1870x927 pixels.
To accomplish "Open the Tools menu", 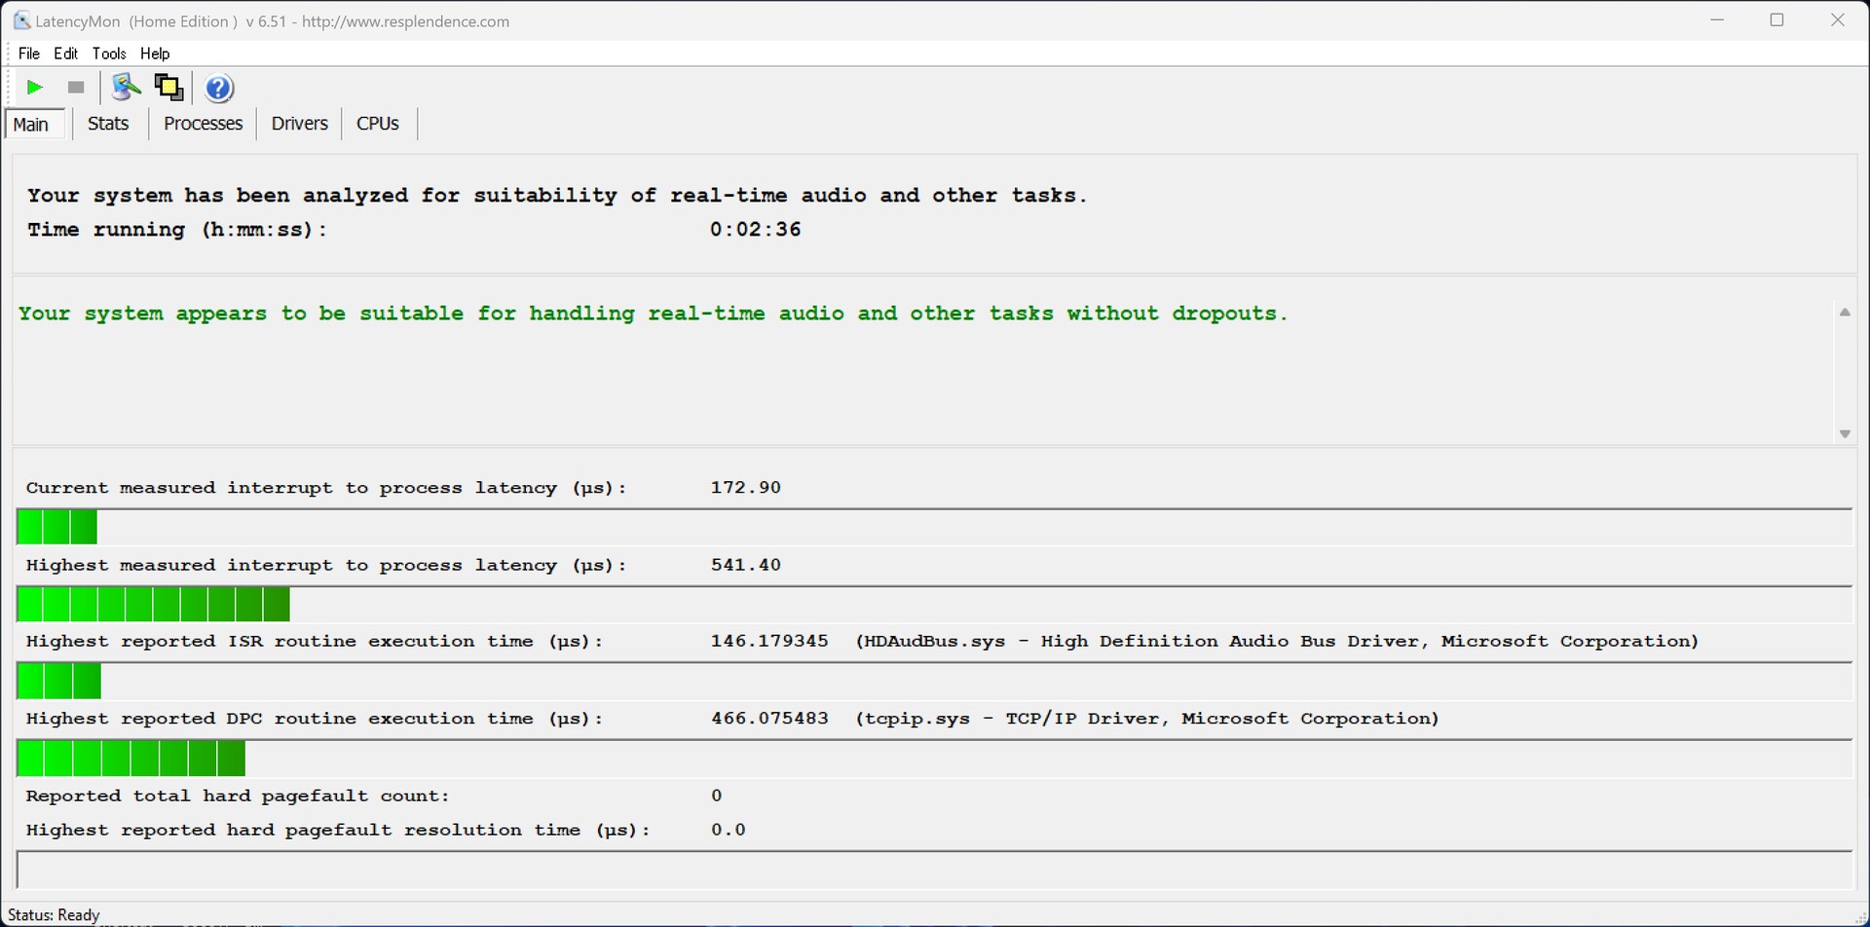I will pos(109,54).
